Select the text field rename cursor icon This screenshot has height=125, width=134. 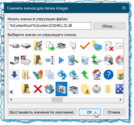50,60
